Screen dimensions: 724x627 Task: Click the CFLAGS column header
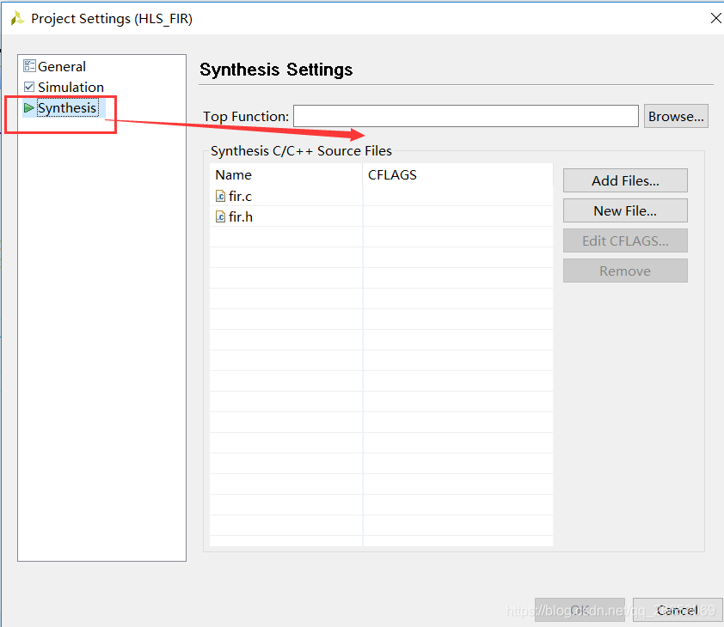[457, 175]
